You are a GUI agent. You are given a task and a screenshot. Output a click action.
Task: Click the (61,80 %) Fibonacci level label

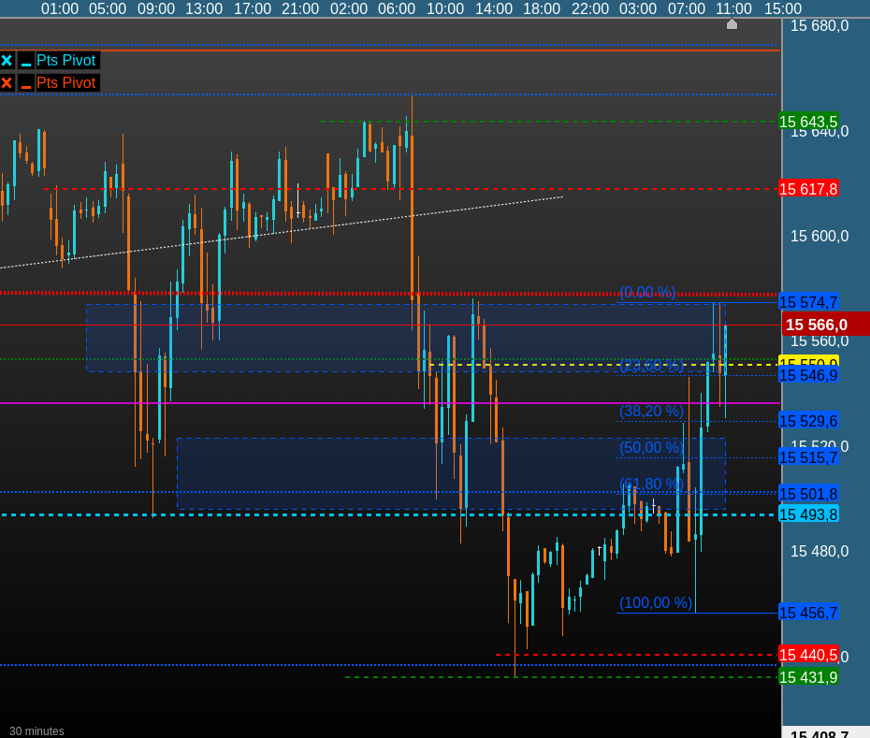(651, 484)
